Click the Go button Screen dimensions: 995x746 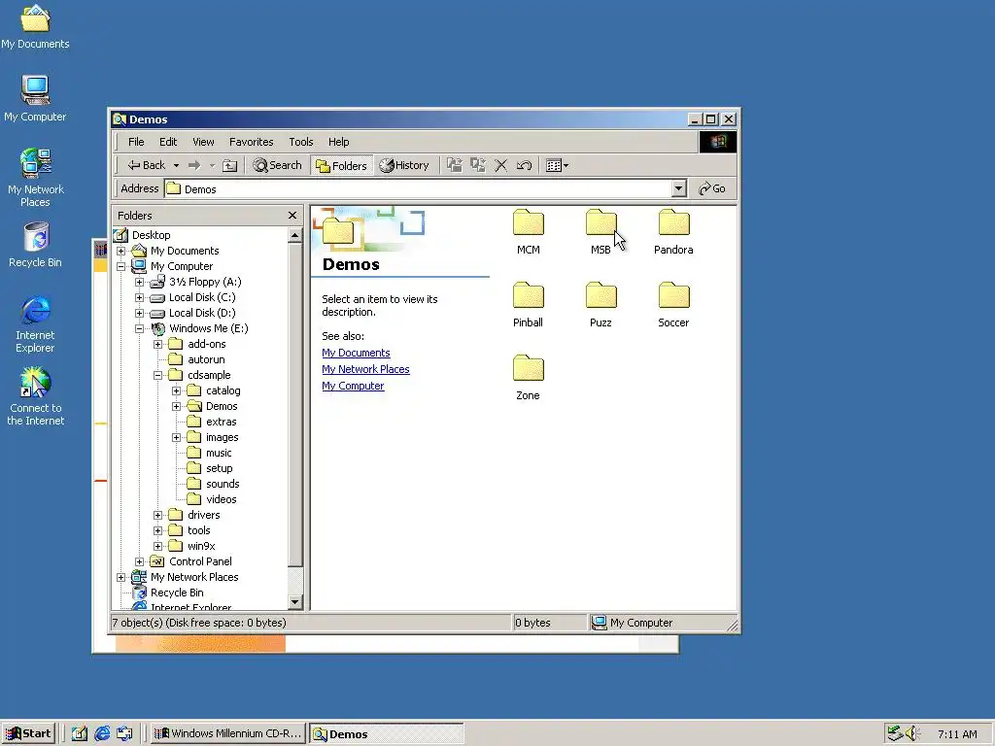[712, 188]
